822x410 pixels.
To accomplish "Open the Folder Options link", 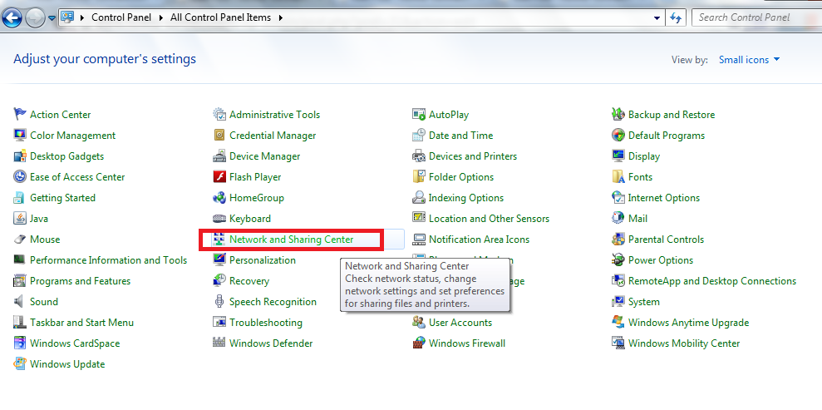I will 461,176.
